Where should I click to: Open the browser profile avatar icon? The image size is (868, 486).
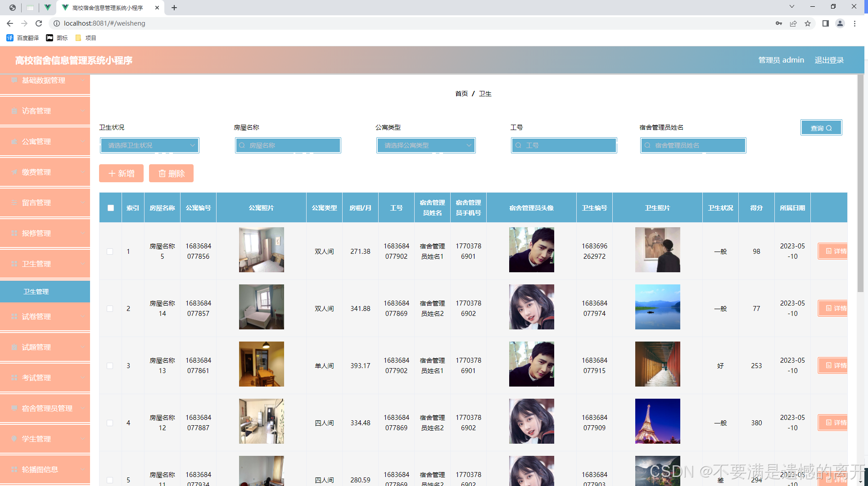840,23
